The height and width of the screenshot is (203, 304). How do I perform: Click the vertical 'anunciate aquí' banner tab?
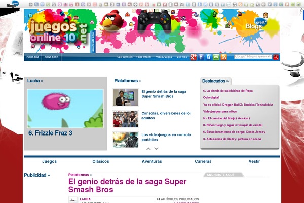[x=93, y=42]
